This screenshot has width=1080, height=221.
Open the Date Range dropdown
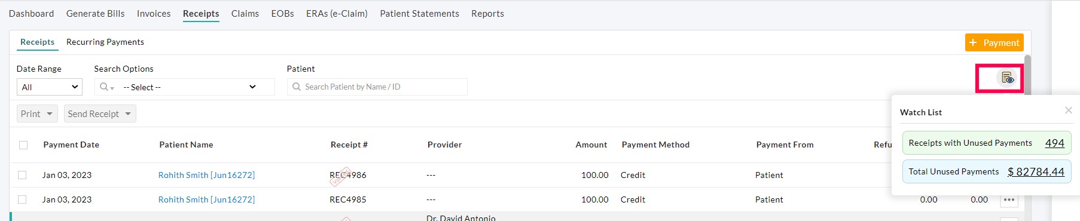pos(50,87)
